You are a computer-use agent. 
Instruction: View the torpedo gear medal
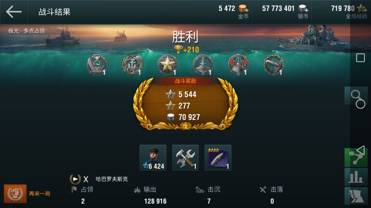(274, 65)
